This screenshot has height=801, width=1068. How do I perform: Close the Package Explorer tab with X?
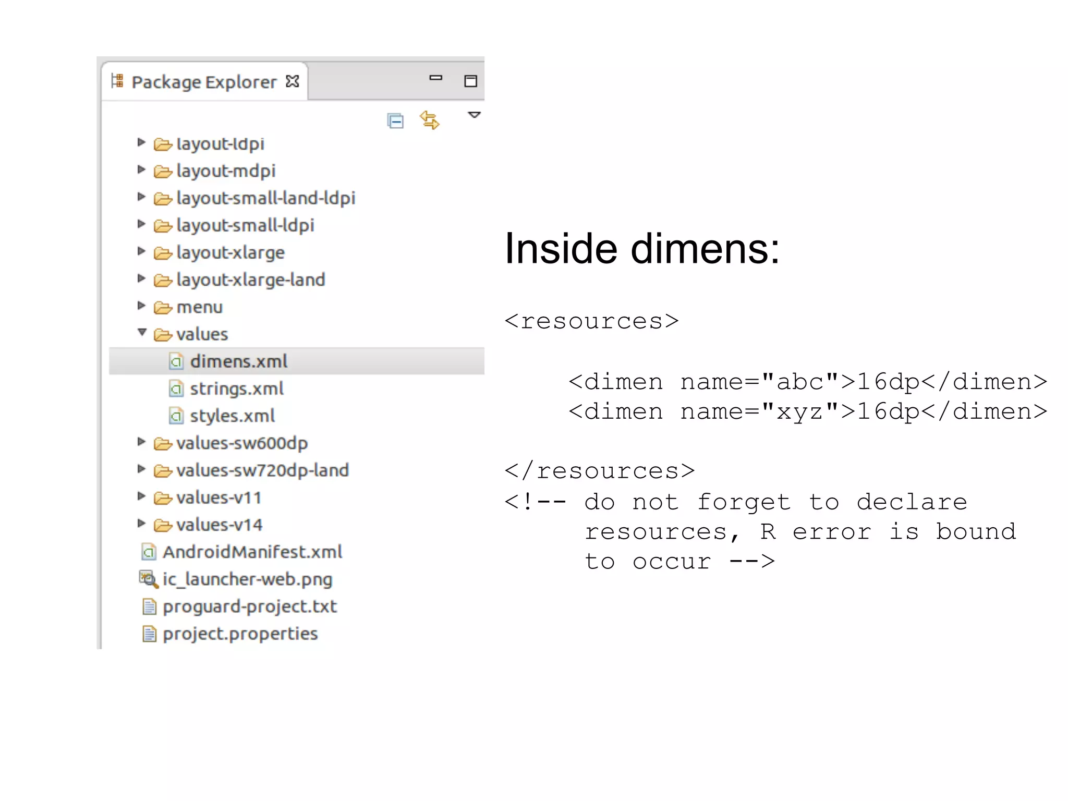293,81
